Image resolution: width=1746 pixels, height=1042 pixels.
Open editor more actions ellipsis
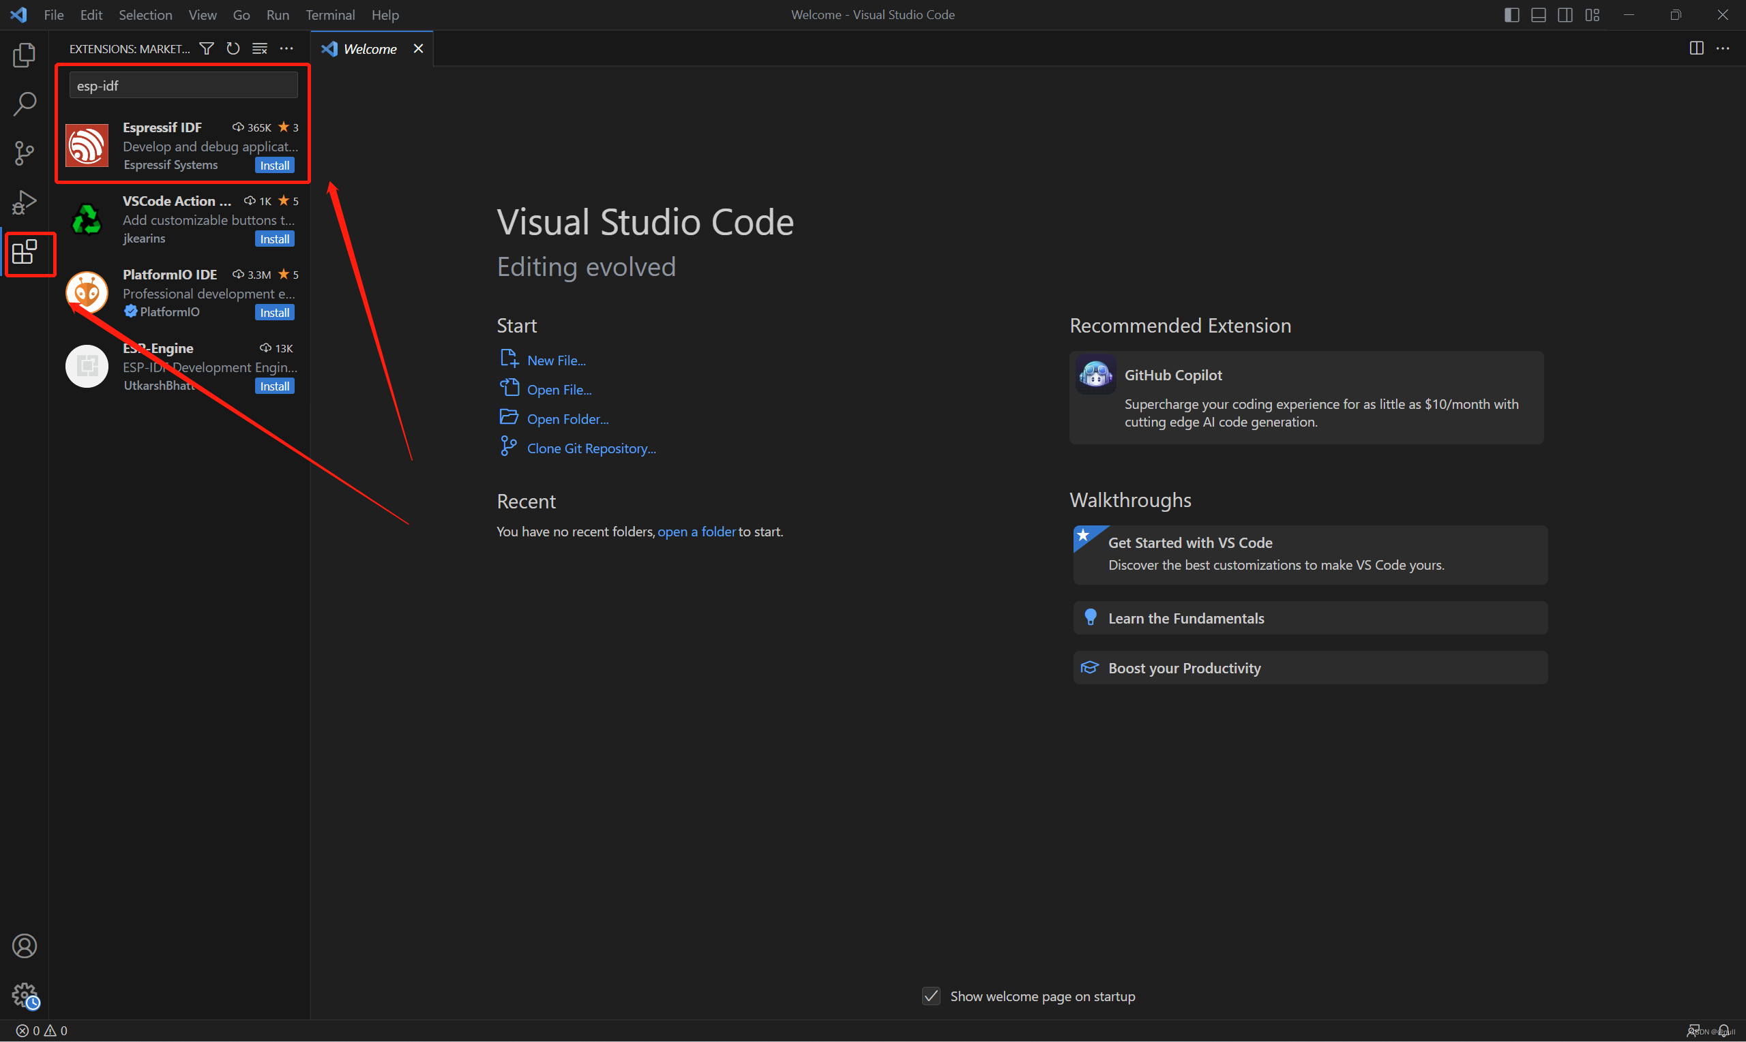coord(1723,48)
